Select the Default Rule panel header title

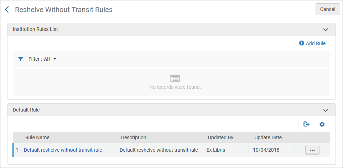26,110
